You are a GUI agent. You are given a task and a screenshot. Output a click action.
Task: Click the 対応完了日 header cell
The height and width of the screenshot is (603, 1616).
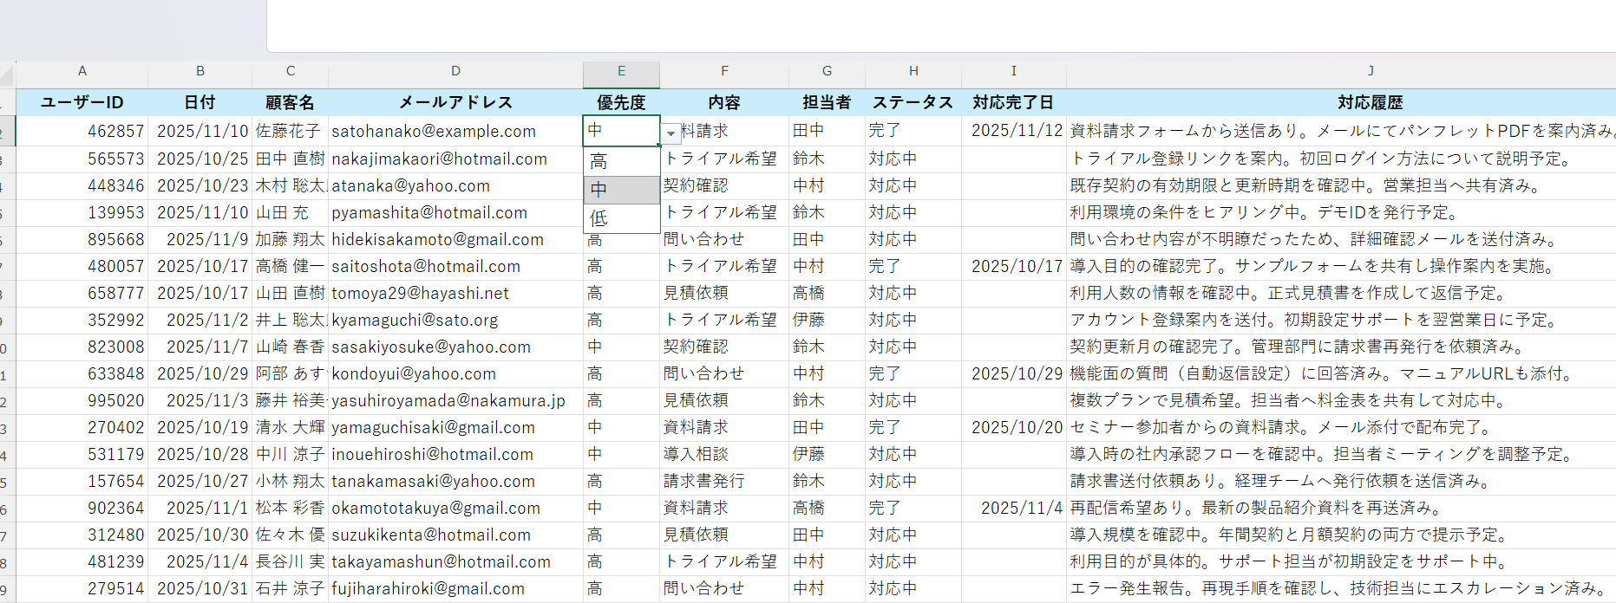tap(1013, 102)
